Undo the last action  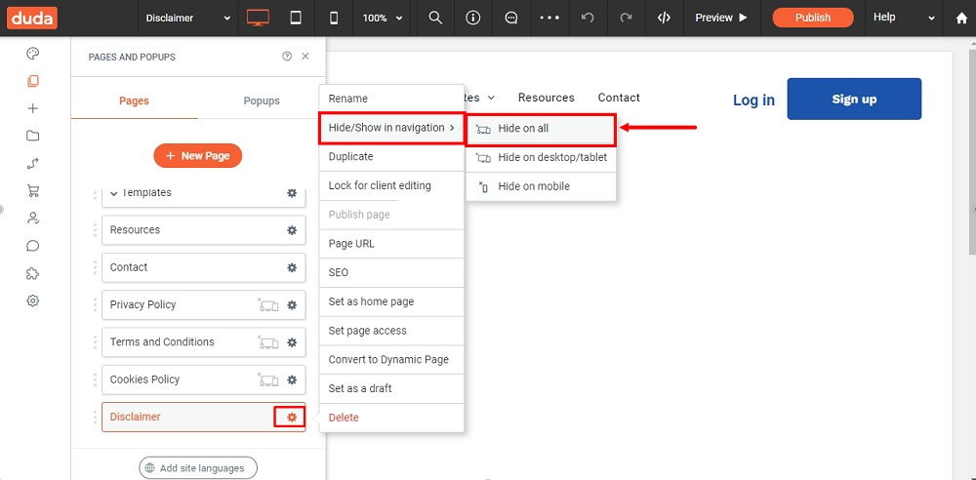pyautogui.click(x=587, y=18)
